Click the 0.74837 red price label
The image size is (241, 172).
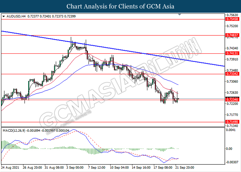tap(232, 35)
